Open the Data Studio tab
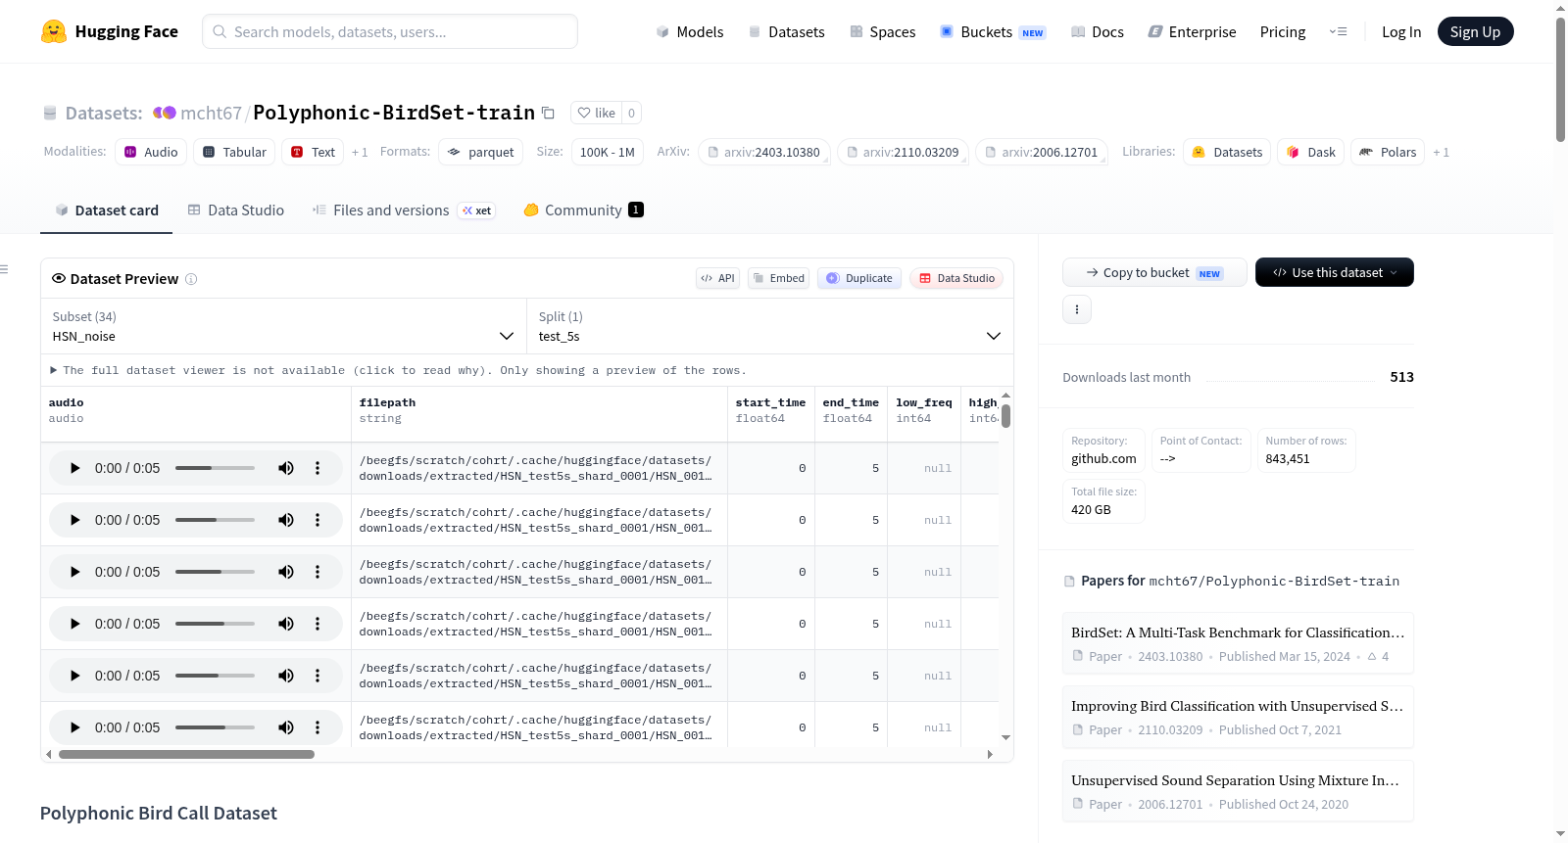This screenshot has width=1568, height=843. click(x=236, y=211)
